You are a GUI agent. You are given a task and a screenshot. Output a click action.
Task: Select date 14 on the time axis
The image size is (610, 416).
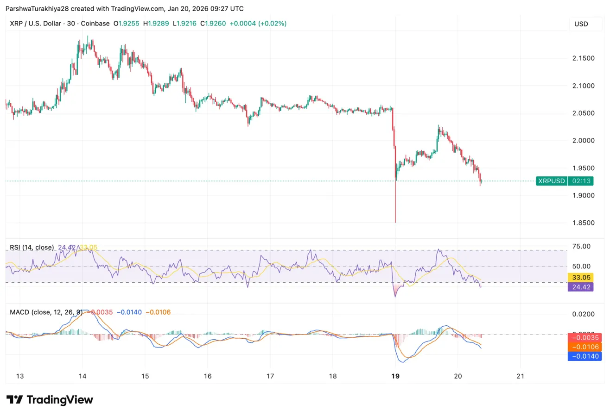coord(82,375)
